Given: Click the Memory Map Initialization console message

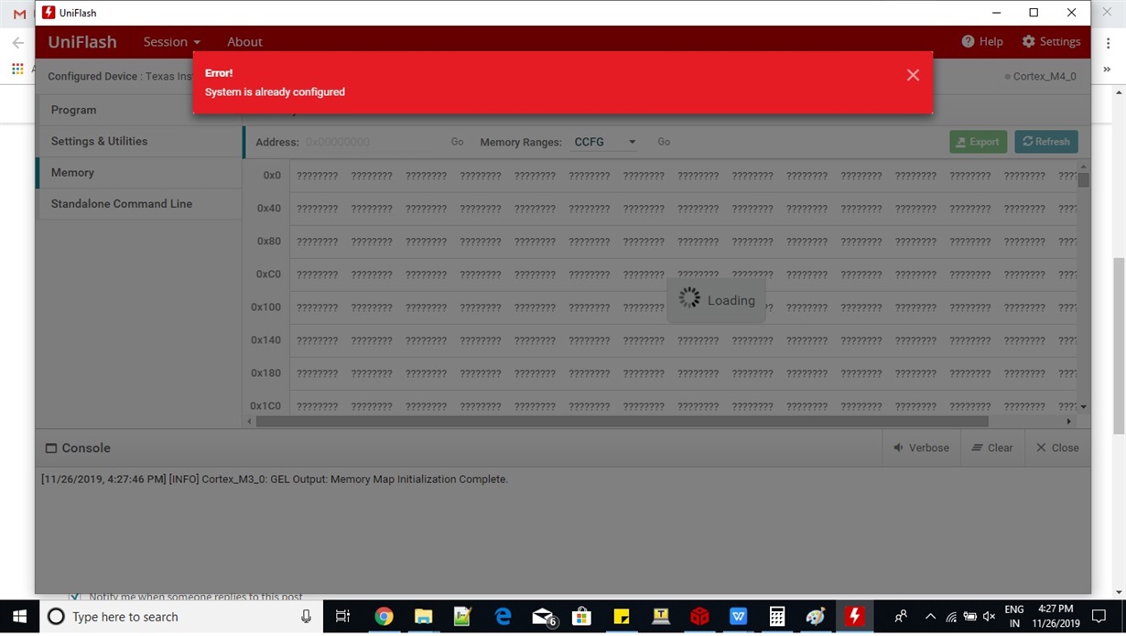Looking at the screenshot, I should 275,480.
